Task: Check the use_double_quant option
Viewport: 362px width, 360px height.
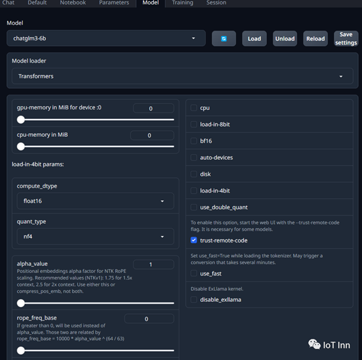Action: (x=193, y=207)
